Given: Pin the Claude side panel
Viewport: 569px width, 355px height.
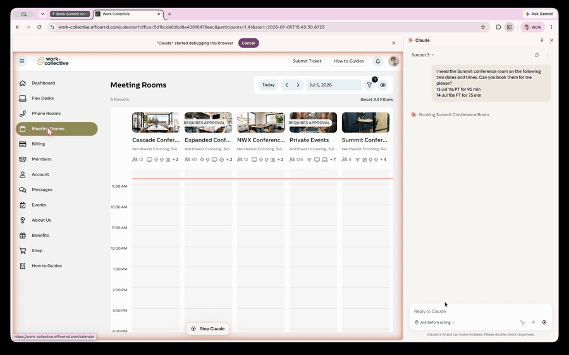Looking at the screenshot, I should point(542,40).
